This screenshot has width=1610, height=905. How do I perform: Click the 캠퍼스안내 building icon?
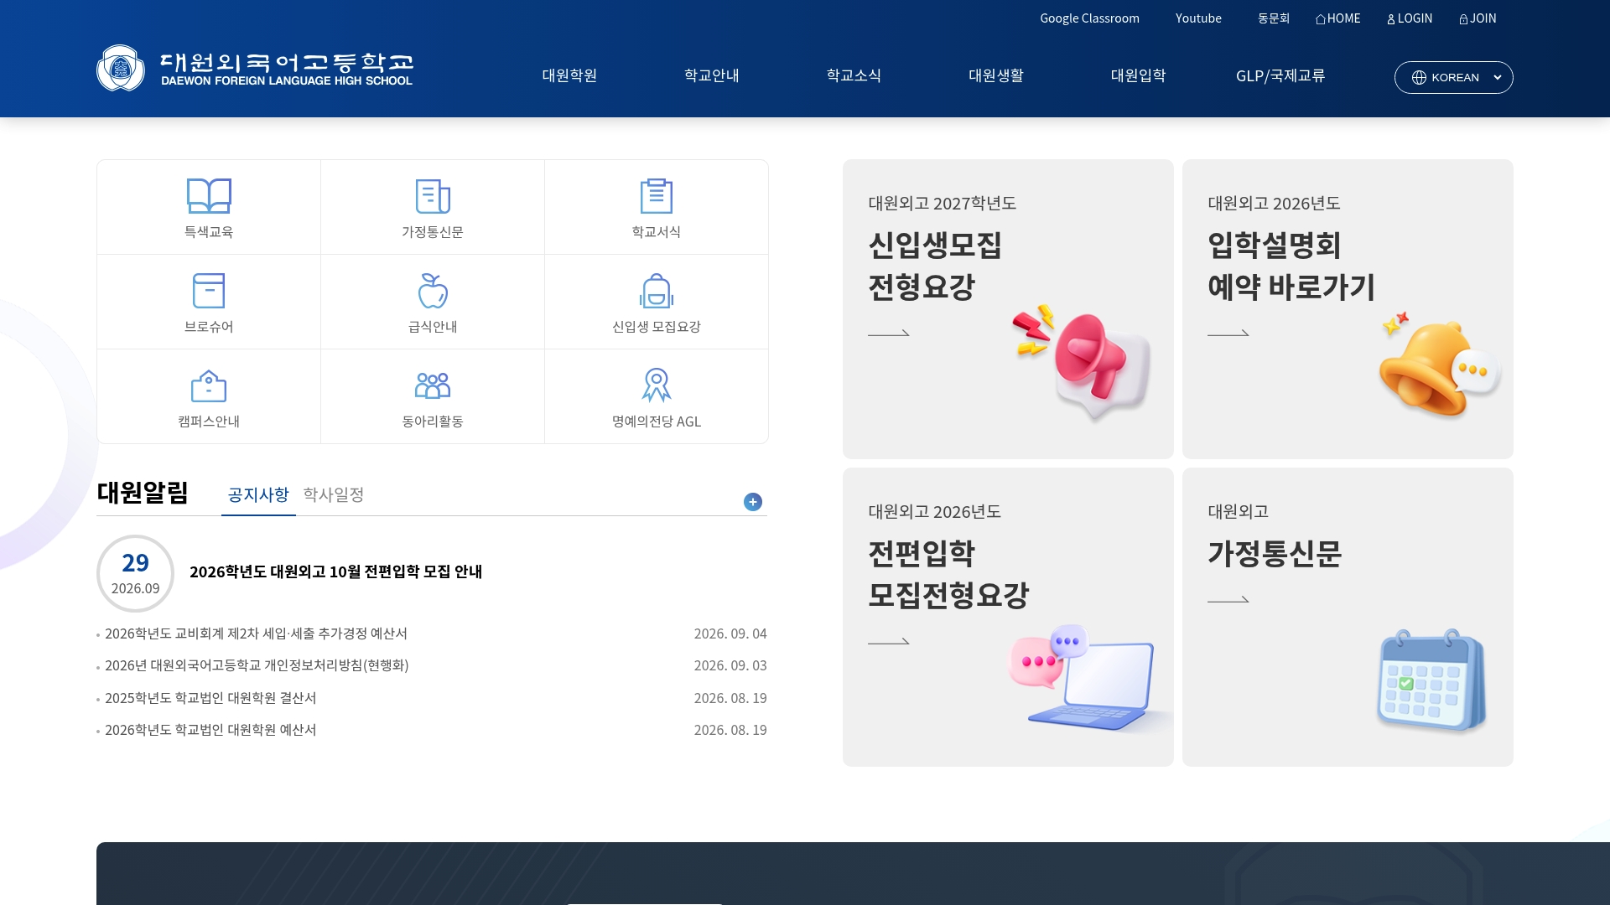point(209,385)
